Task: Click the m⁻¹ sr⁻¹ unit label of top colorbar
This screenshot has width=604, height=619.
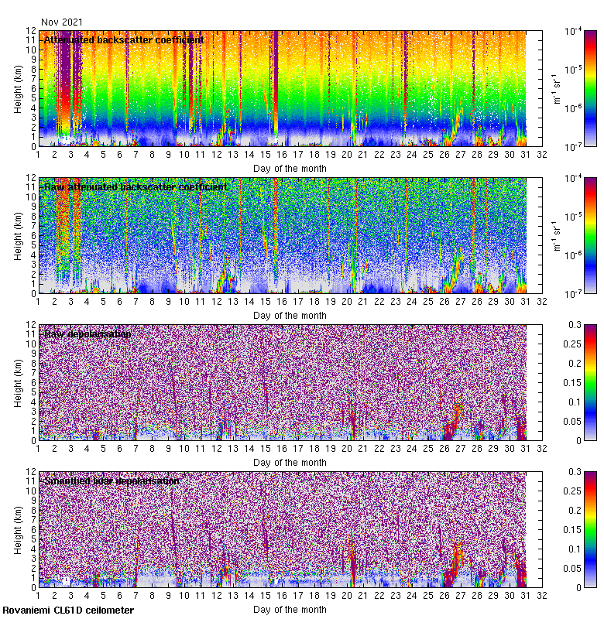Action: [x=554, y=88]
